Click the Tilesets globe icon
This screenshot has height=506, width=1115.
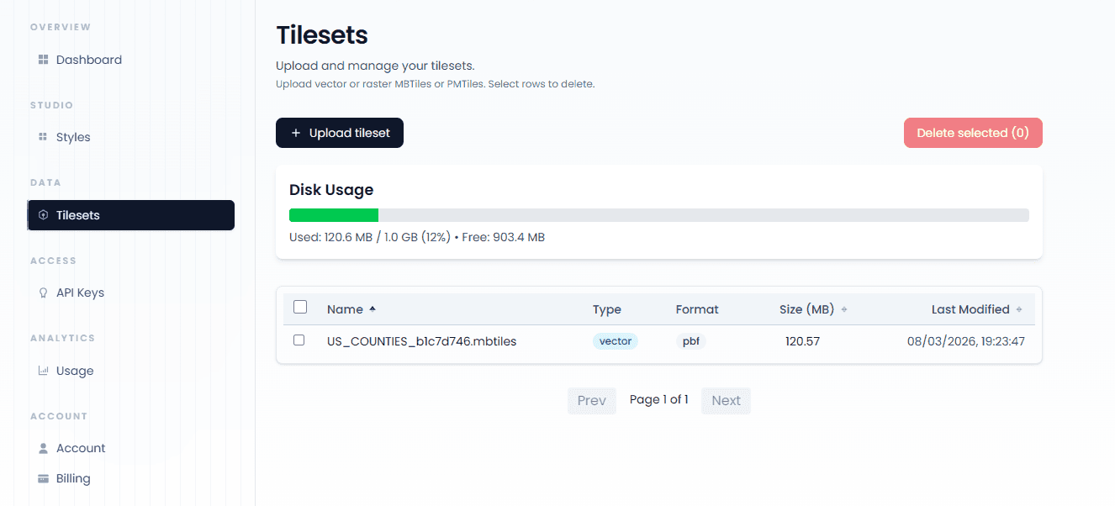pos(42,215)
